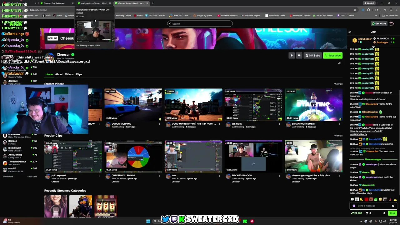The height and width of the screenshot is (225, 400).
Task: Open iceinmyvein channel in sidebar
Action: coord(19,149)
